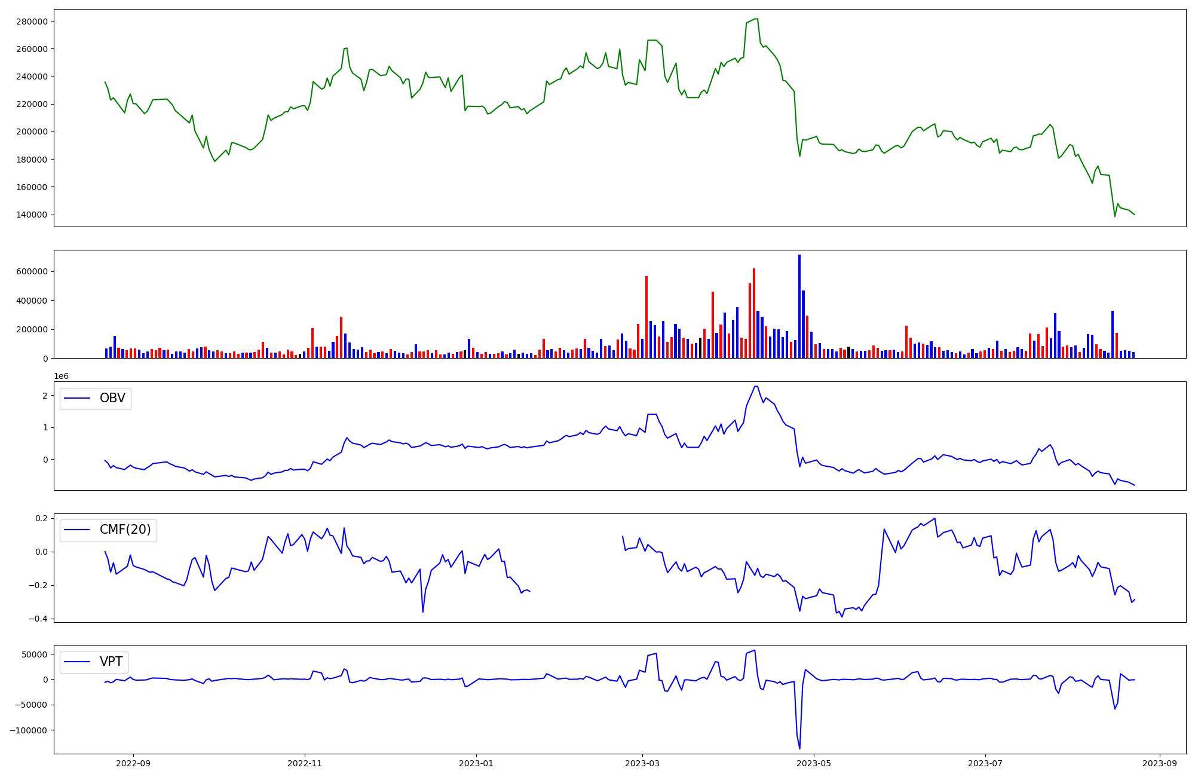Click the highest peak of the green price line
1195x777 pixels.
(756, 19)
